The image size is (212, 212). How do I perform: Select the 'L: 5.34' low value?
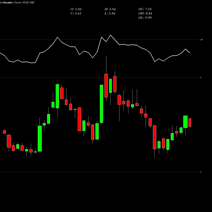point(110,14)
